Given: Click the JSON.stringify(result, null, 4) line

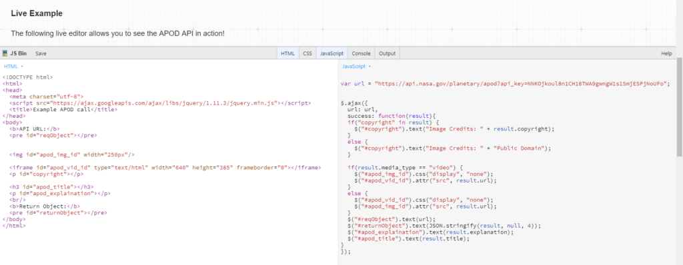Looking at the screenshot, I should pos(444,226).
